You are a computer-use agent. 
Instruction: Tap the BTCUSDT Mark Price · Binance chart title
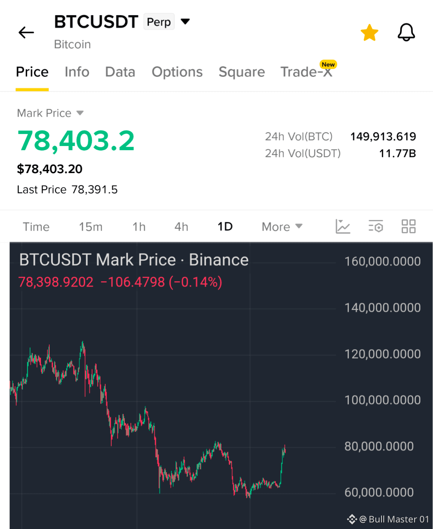click(x=134, y=260)
